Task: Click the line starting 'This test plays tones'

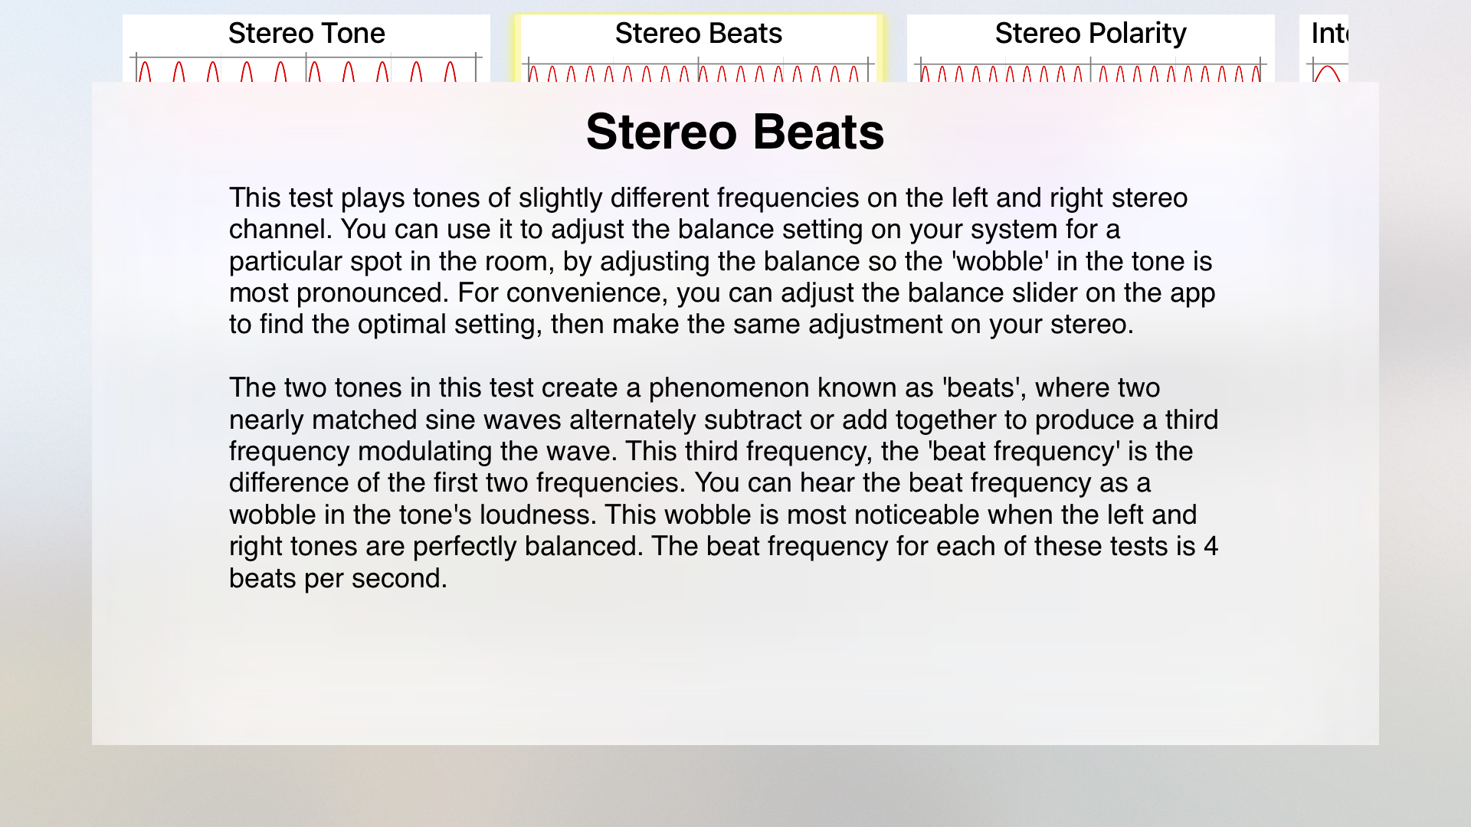Action: coord(708,198)
